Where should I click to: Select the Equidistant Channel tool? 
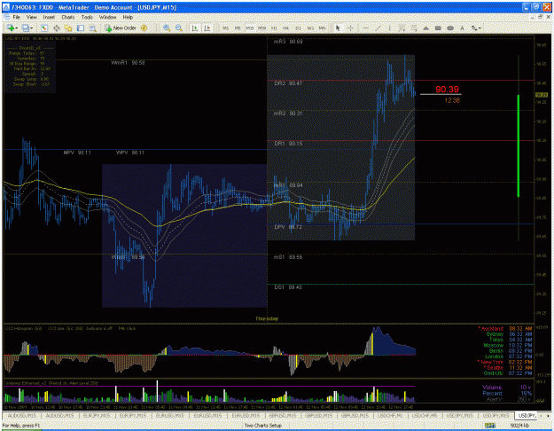[402, 27]
